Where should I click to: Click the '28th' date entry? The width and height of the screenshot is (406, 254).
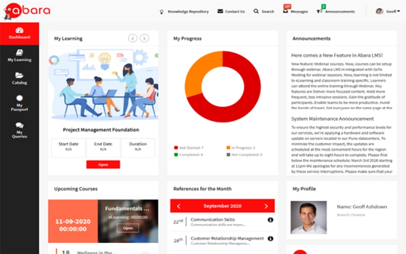pyautogui.click(x=178, y=240)
